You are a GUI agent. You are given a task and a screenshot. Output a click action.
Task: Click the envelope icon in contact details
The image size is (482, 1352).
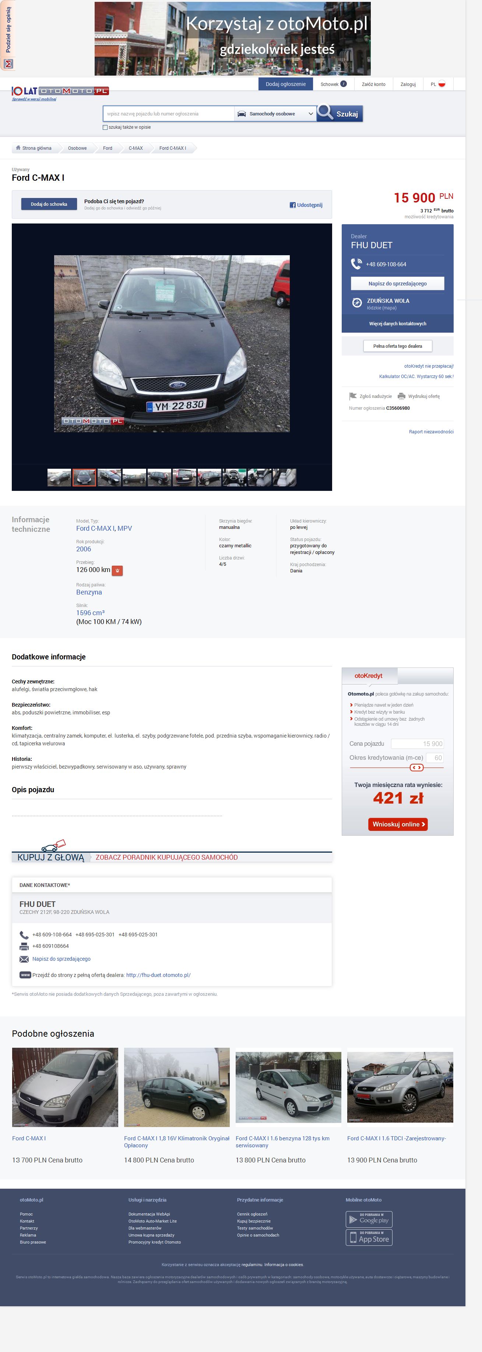click(24, 959)
